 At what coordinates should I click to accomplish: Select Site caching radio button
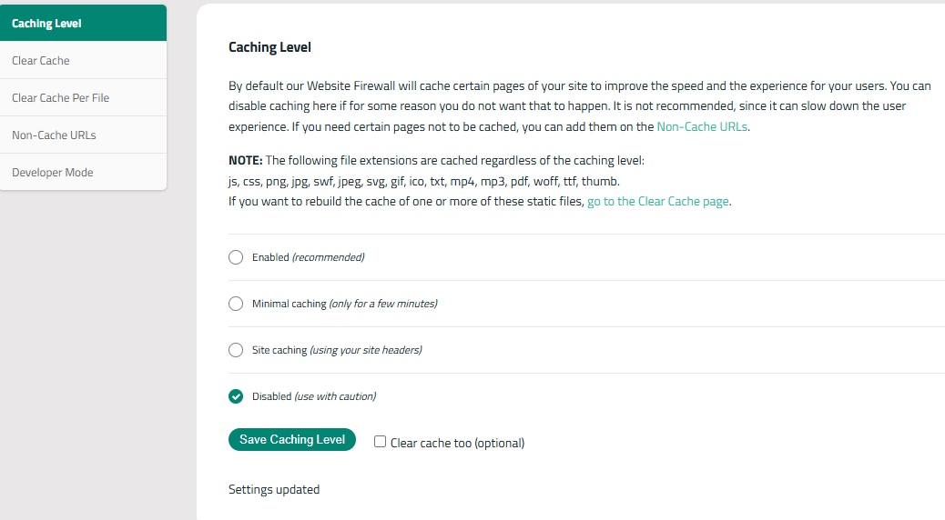point(236,350)
